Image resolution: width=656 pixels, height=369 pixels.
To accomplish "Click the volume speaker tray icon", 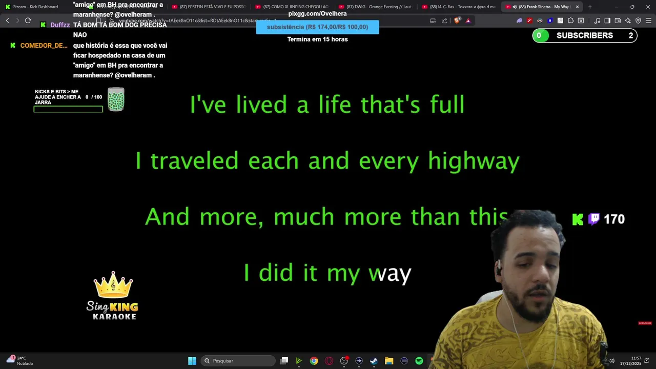I will pyautogui.click(x=611, y=361).
